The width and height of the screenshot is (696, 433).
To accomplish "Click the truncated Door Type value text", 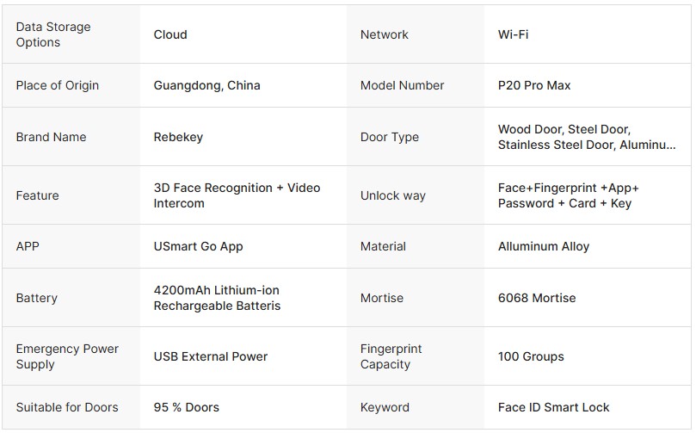I will (586, 137).
